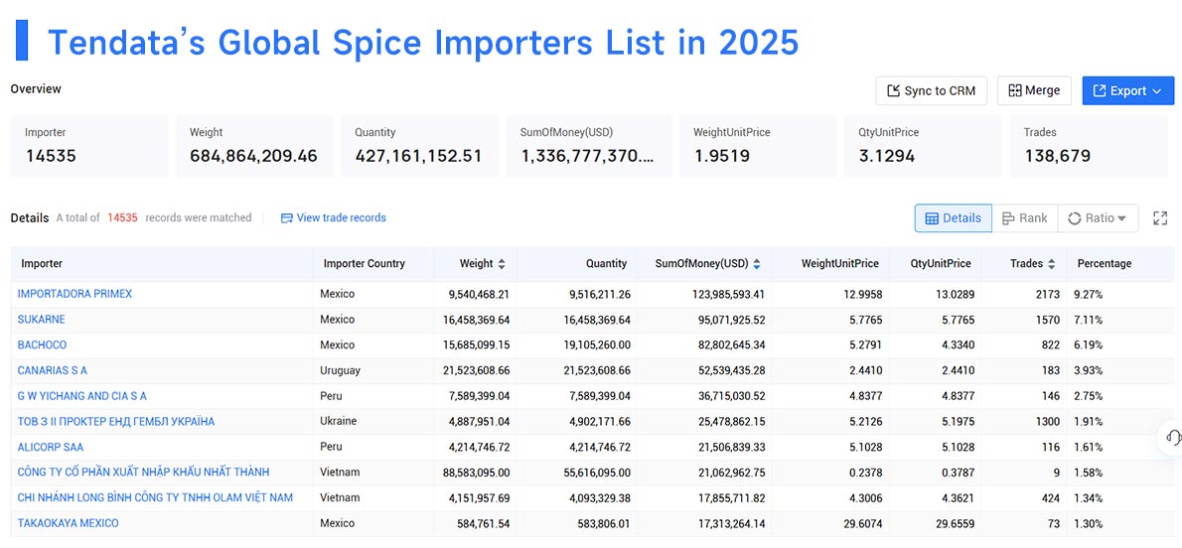Switch to the Details view tab
This screenshot has height=548, width=1182.
(953, 217)
